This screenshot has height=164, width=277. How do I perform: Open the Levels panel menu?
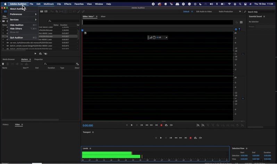click(90, 148)
